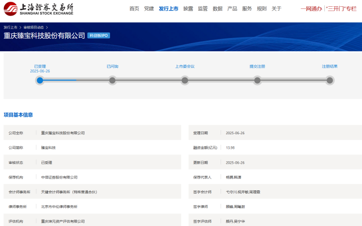362x226 pixels.
Task: Select the 发行上市 navigation tab
Action: [x=168, y=9]
